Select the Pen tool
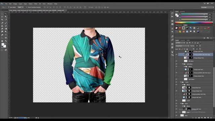Image resolution: width=215 pixels, height=121 pixels. coord(2,35)
